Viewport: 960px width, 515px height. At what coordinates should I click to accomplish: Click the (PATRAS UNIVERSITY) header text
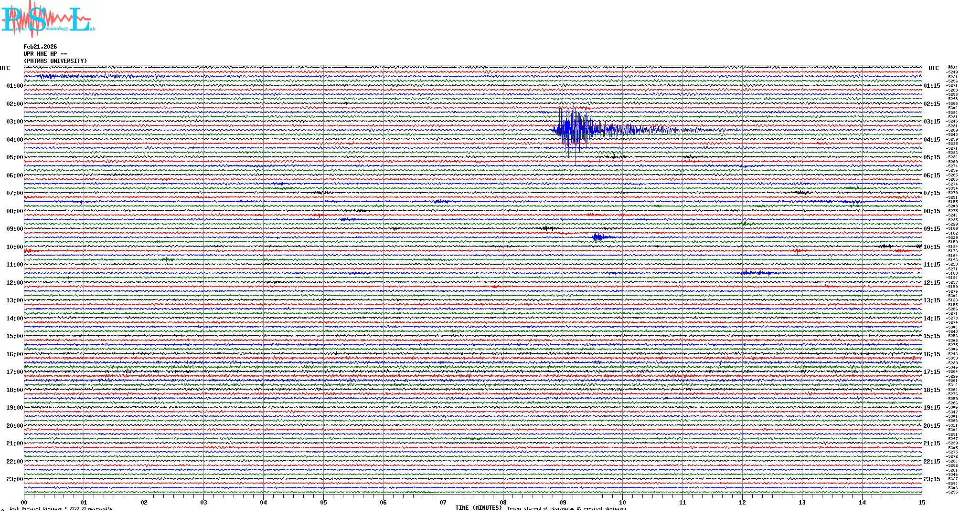[x=55, y=61]
